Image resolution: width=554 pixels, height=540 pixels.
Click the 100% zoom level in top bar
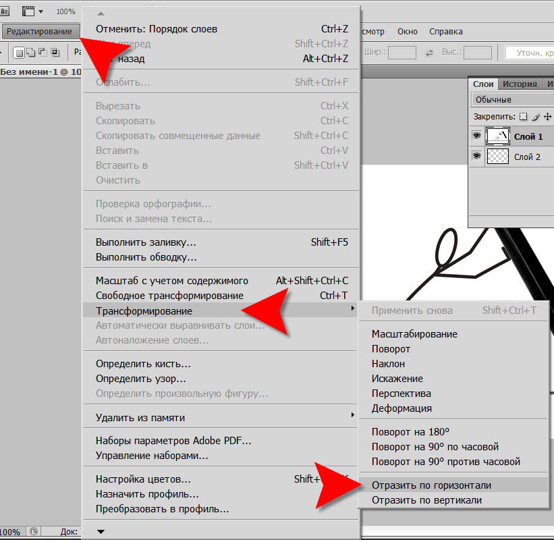tap(65, 11)
